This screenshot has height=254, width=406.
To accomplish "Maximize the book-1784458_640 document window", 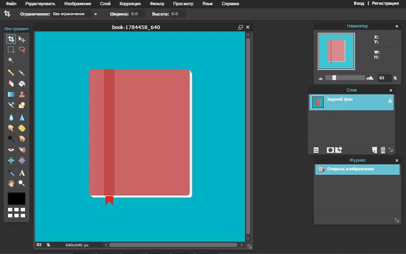I will [240, 27].
